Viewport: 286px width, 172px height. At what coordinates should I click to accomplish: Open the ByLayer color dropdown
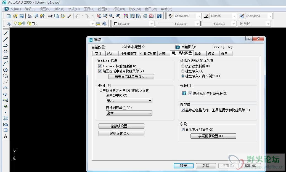coord(133,24)
